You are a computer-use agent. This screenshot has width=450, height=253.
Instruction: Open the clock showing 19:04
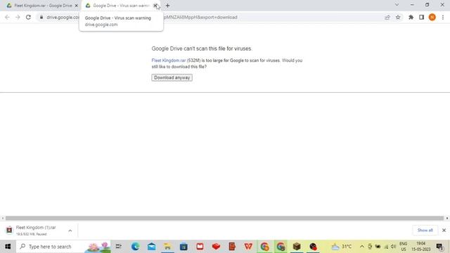pos(421,247)
